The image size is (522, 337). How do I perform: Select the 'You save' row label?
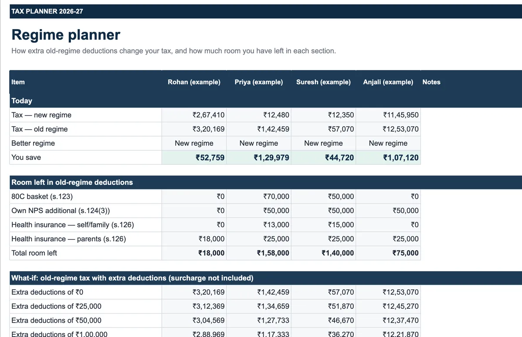click(x=26, y=157)
